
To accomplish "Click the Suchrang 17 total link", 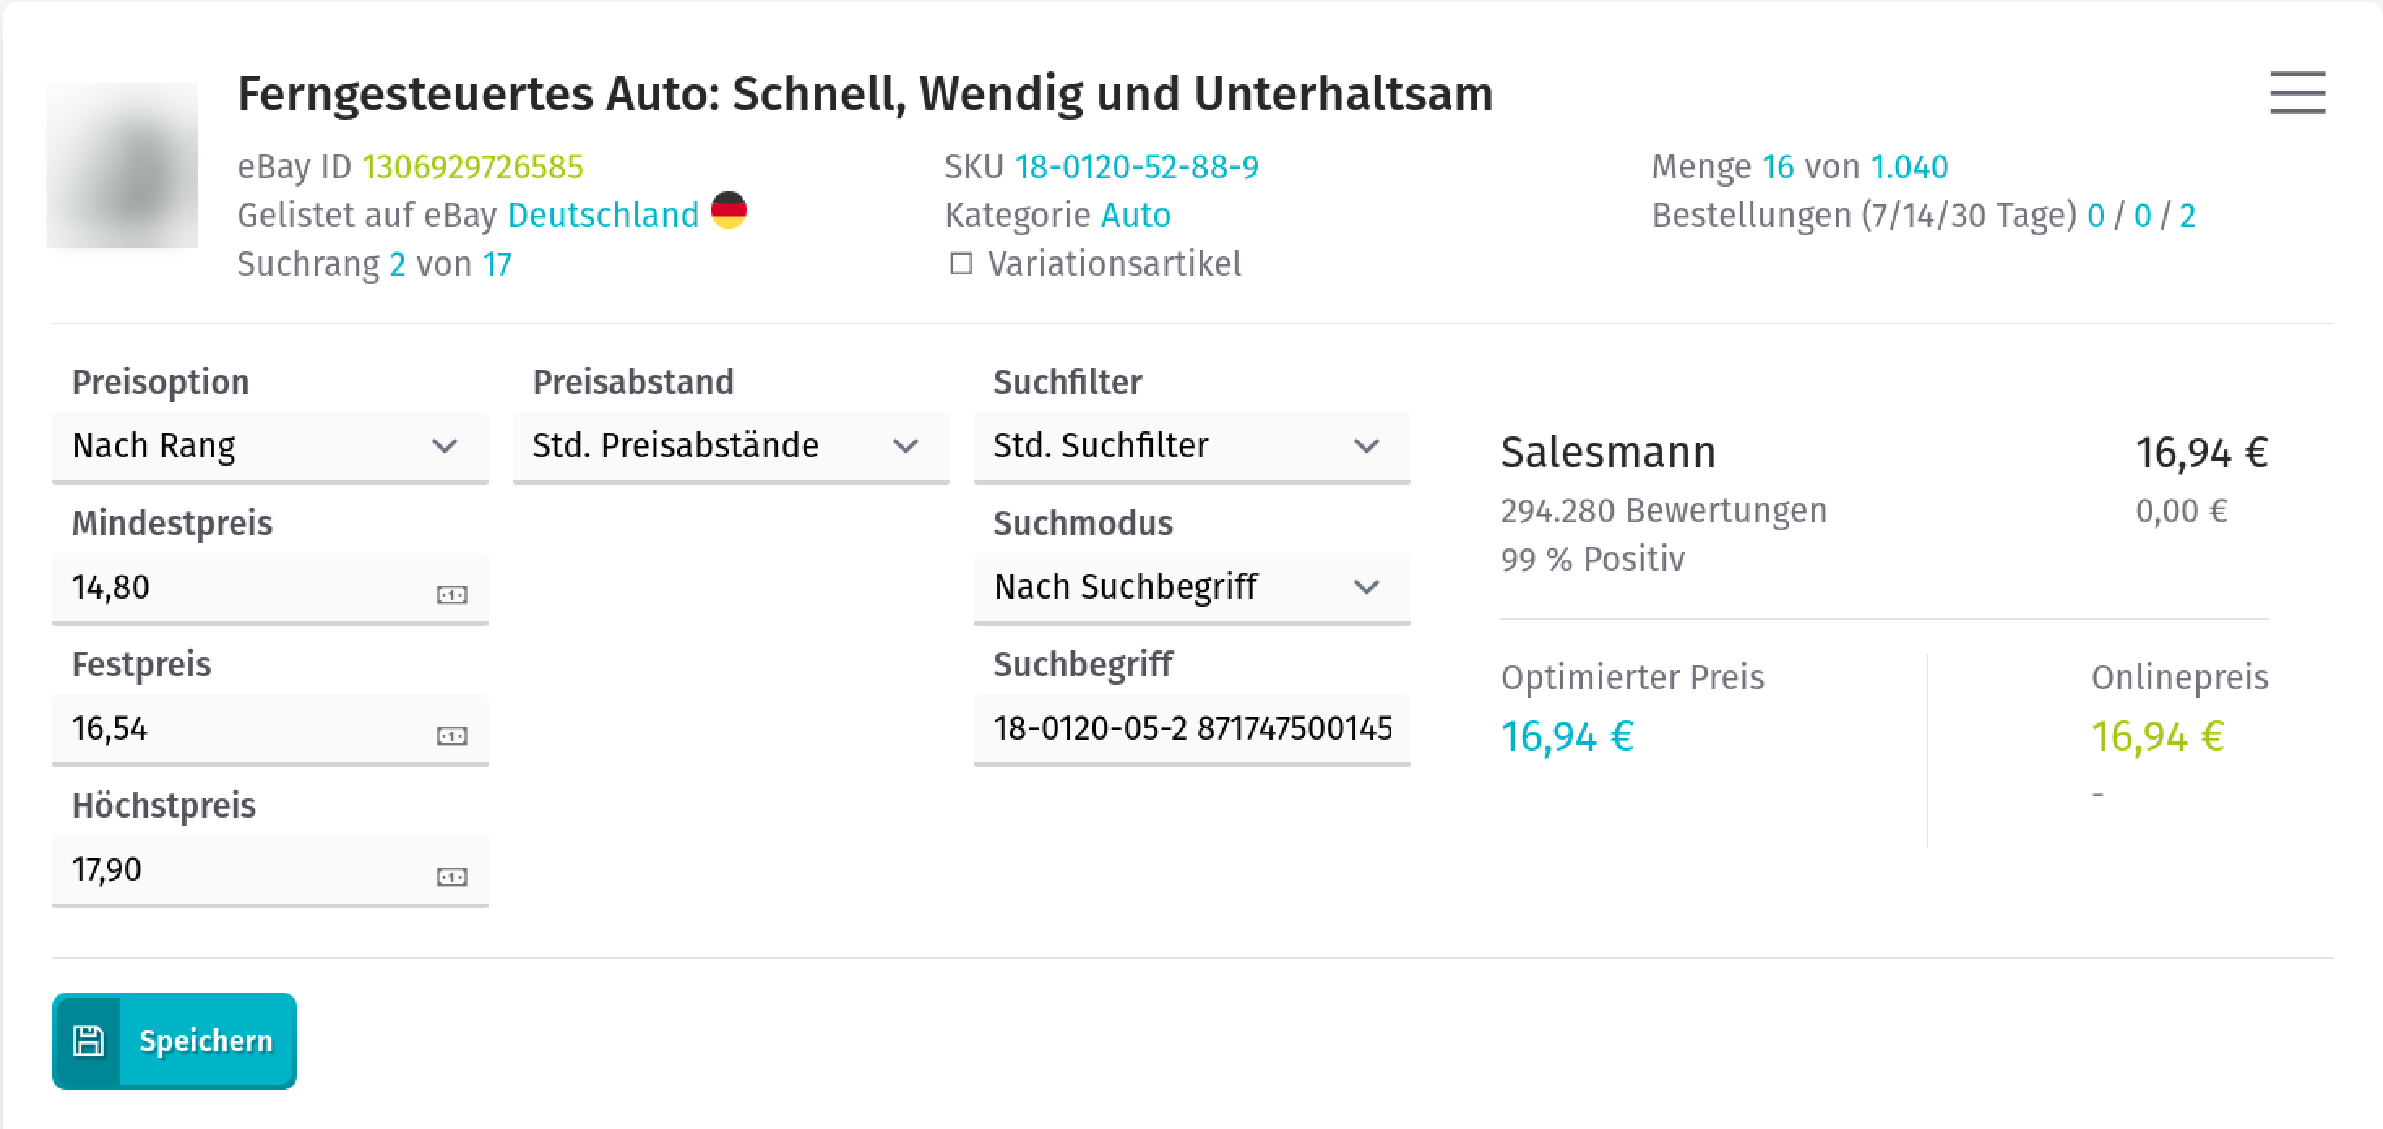I will [x=497, y=265].
